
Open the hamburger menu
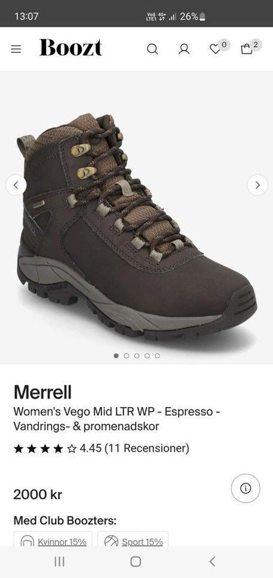[16, 49]
